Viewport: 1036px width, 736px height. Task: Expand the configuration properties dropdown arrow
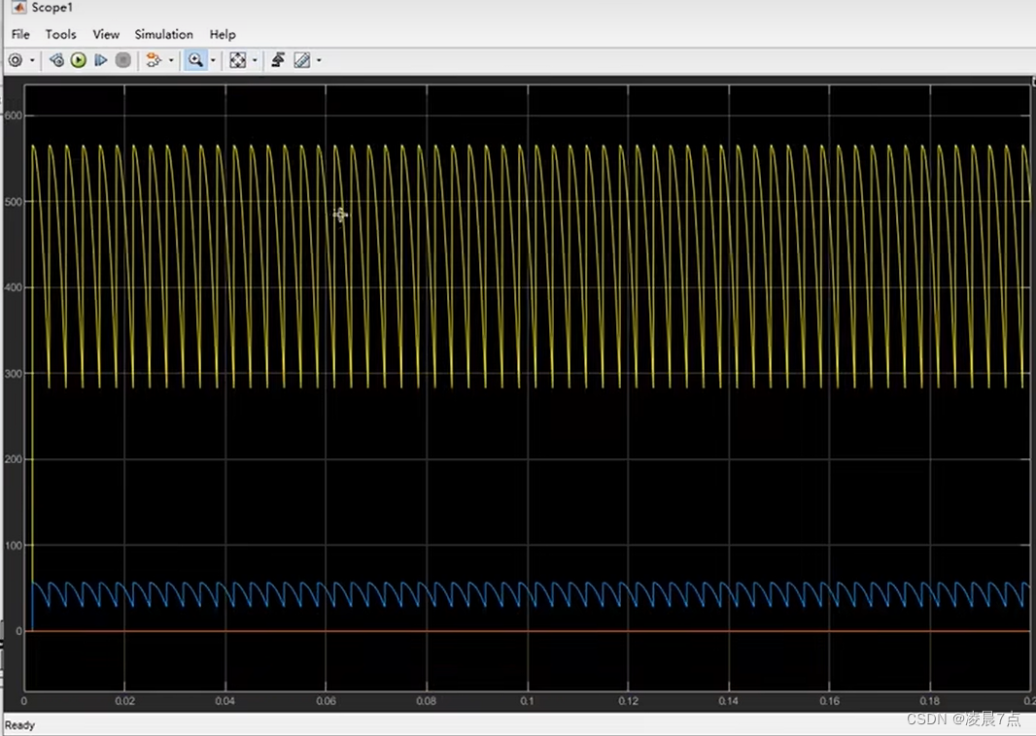coord(32,60)
